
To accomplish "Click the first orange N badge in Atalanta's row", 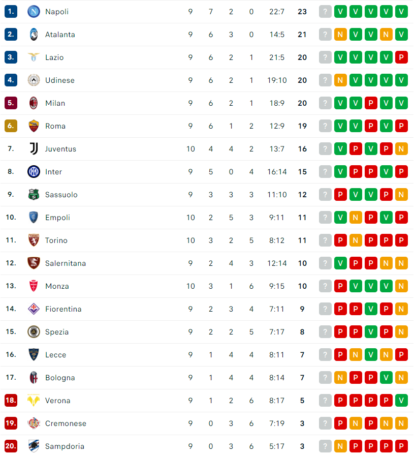I will click(x=340, y=35).
